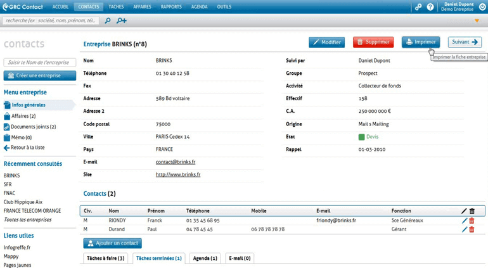Open the Mappy link
The height and width of the screenshot is (268, 488).
11,257
